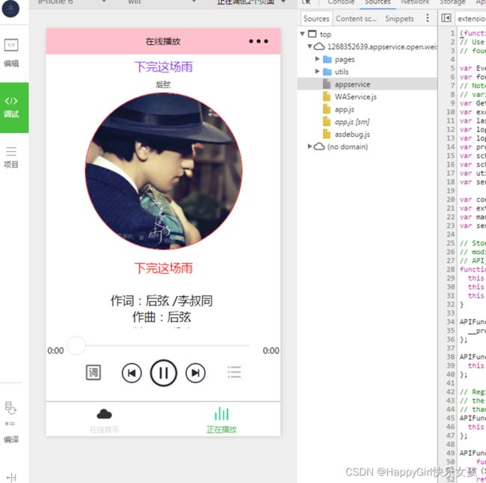Select the appservice file
This screenshot has height=483, width=486.
[x=367, y=84]
